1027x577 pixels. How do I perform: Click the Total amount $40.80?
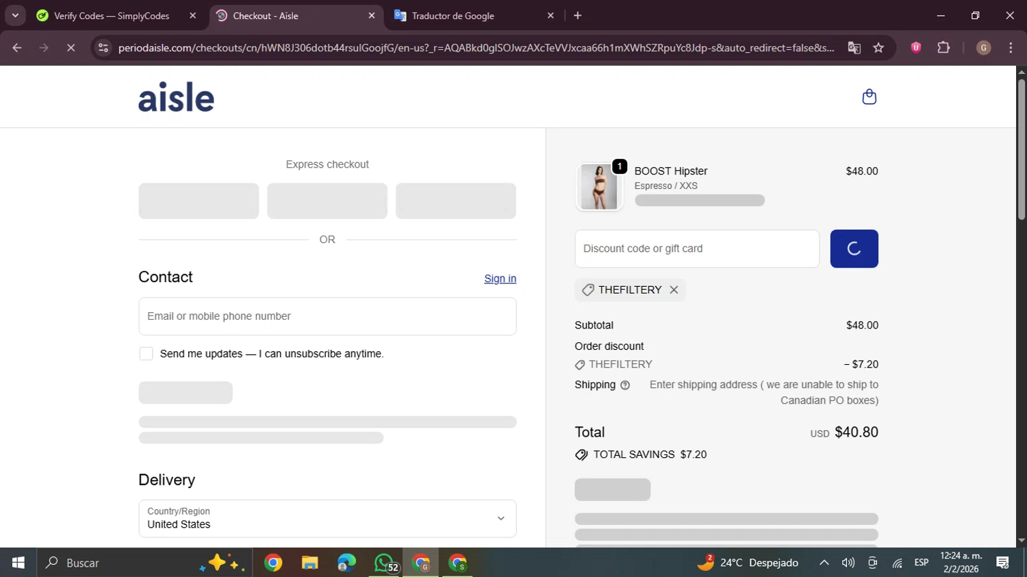click(857, 432)
